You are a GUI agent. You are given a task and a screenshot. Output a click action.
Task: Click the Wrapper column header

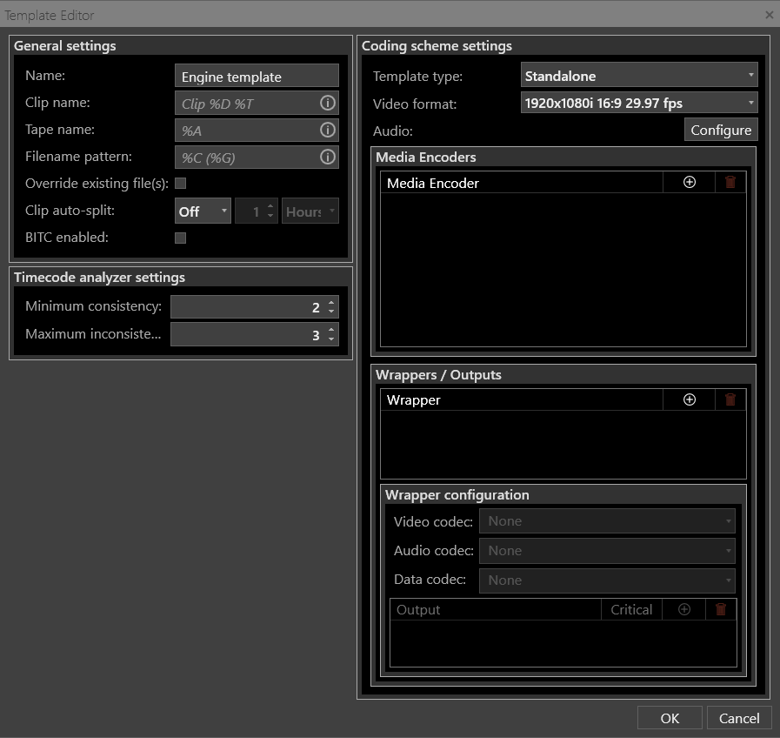pyautogui.click(x=522, y=399)
